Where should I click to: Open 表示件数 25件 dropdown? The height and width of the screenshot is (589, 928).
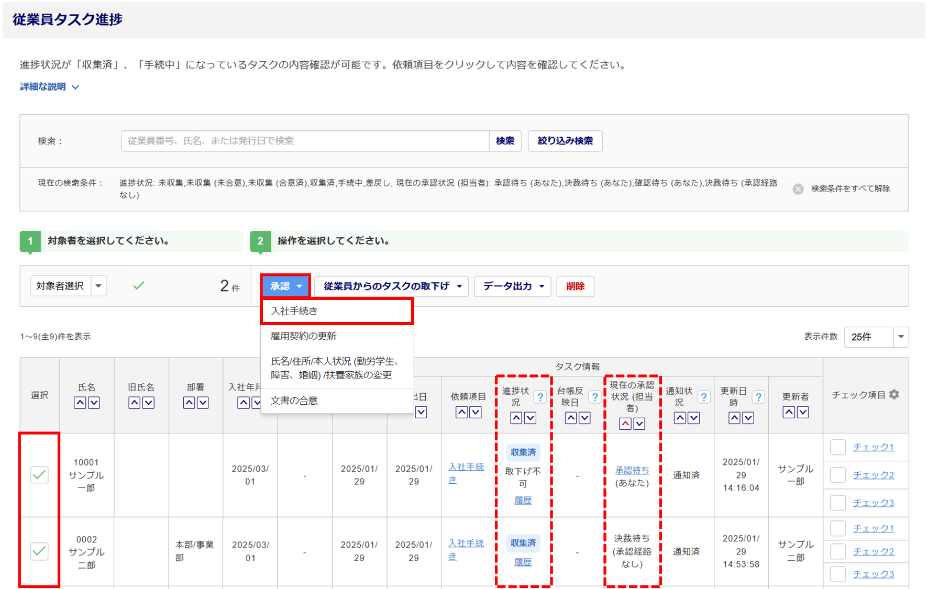click(x=876, y=337)
